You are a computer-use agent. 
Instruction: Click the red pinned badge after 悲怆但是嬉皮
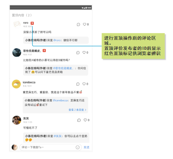coord(44,50)
